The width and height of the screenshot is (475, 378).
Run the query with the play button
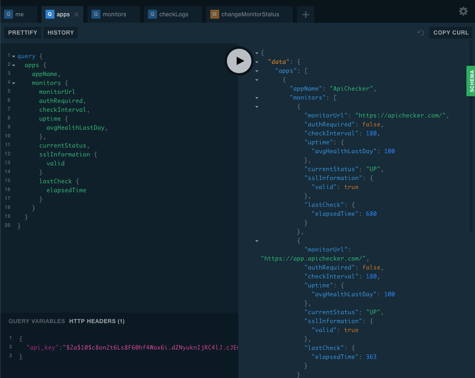[x=239, y=61]
